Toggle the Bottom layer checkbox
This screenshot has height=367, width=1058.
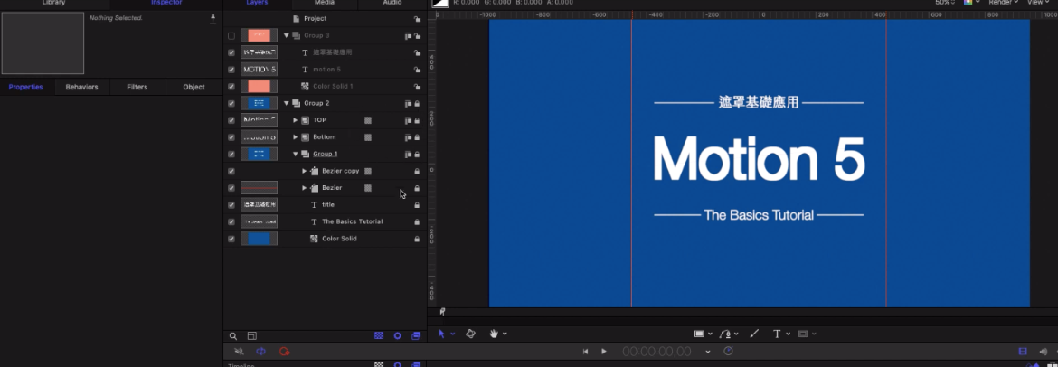coord(231,137)
